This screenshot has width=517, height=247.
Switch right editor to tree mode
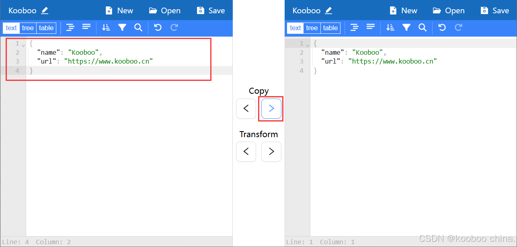(x=312, y=28)
